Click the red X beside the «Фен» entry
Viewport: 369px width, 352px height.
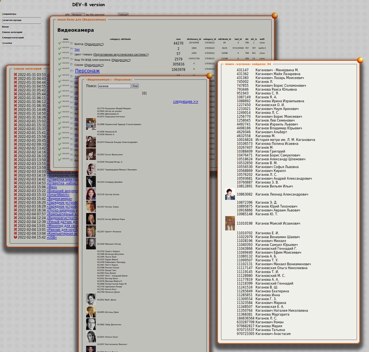[16, 187]
